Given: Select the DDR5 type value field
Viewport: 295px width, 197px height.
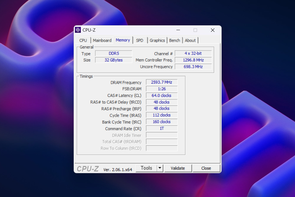Looking at the screenshot, I should (114, 53).
